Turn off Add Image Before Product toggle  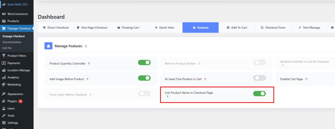click(x=144, y=78)
